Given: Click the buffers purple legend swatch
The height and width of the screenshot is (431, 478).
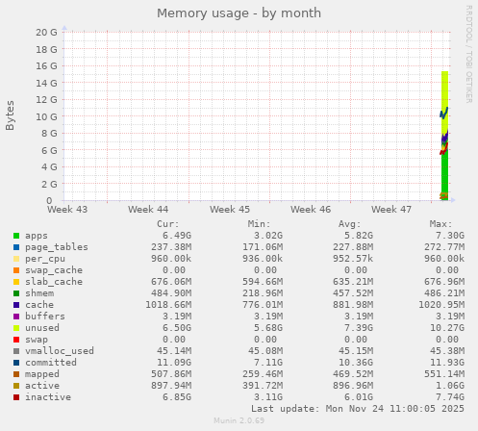Looking at the screenshot, I should 16,317.
